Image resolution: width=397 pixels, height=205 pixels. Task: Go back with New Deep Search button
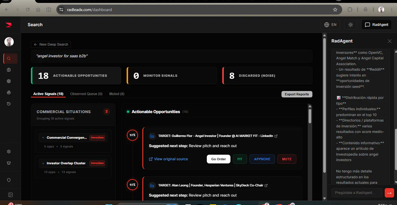click(51, 44)
